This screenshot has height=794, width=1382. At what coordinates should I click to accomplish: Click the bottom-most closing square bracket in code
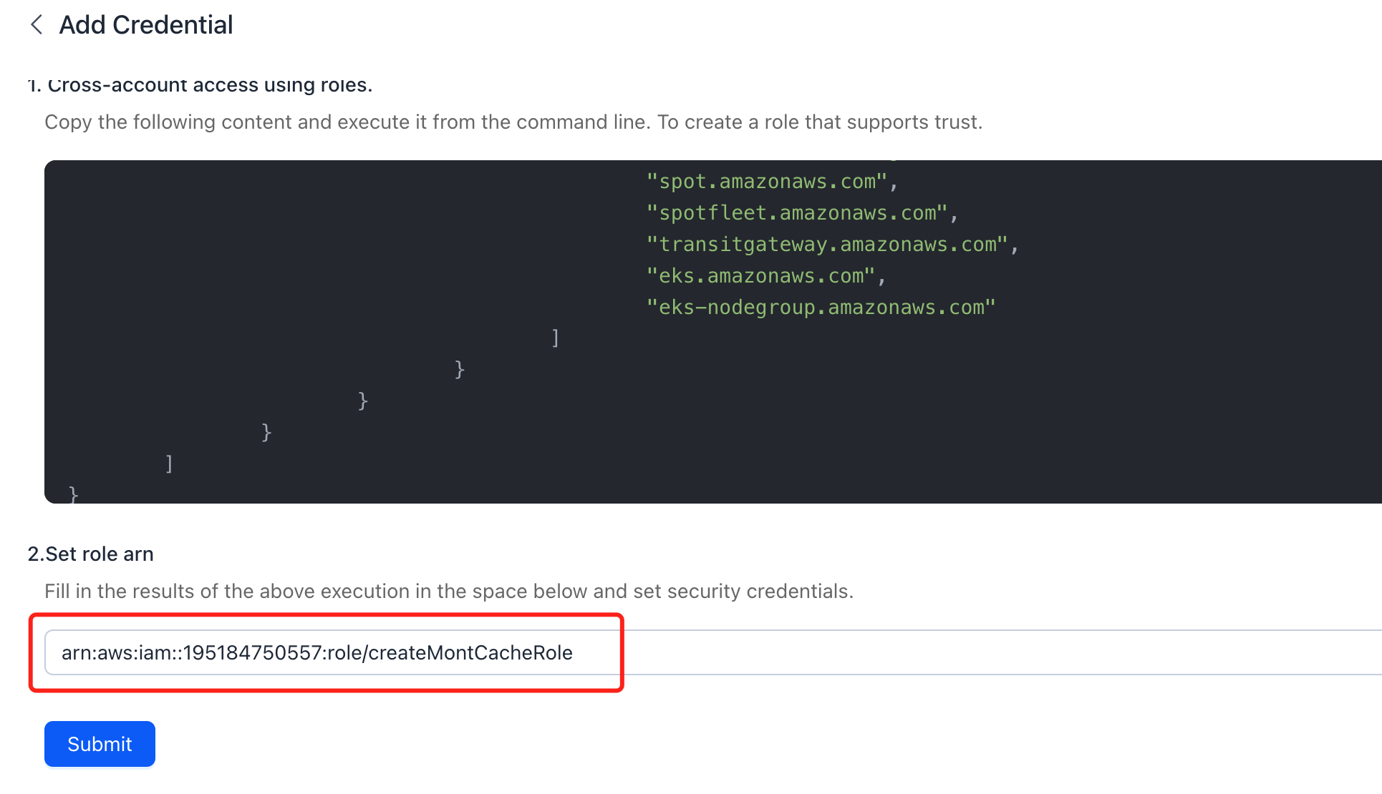(169, 464)
